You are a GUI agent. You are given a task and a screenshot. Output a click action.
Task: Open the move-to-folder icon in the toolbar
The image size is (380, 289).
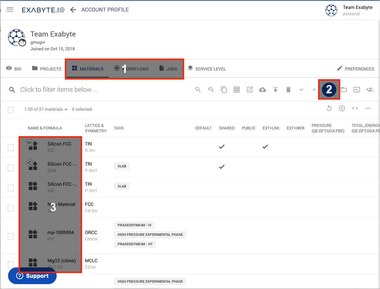click(344, 89)
